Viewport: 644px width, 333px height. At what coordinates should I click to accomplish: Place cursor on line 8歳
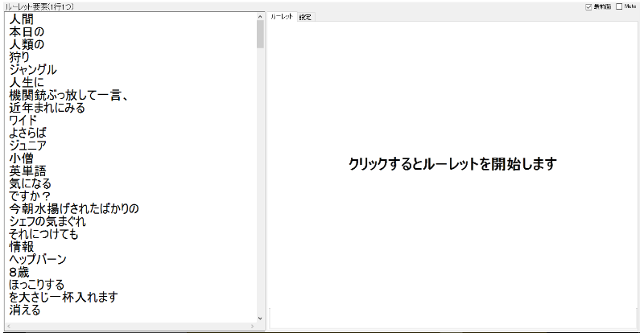[x=19, y=272]
